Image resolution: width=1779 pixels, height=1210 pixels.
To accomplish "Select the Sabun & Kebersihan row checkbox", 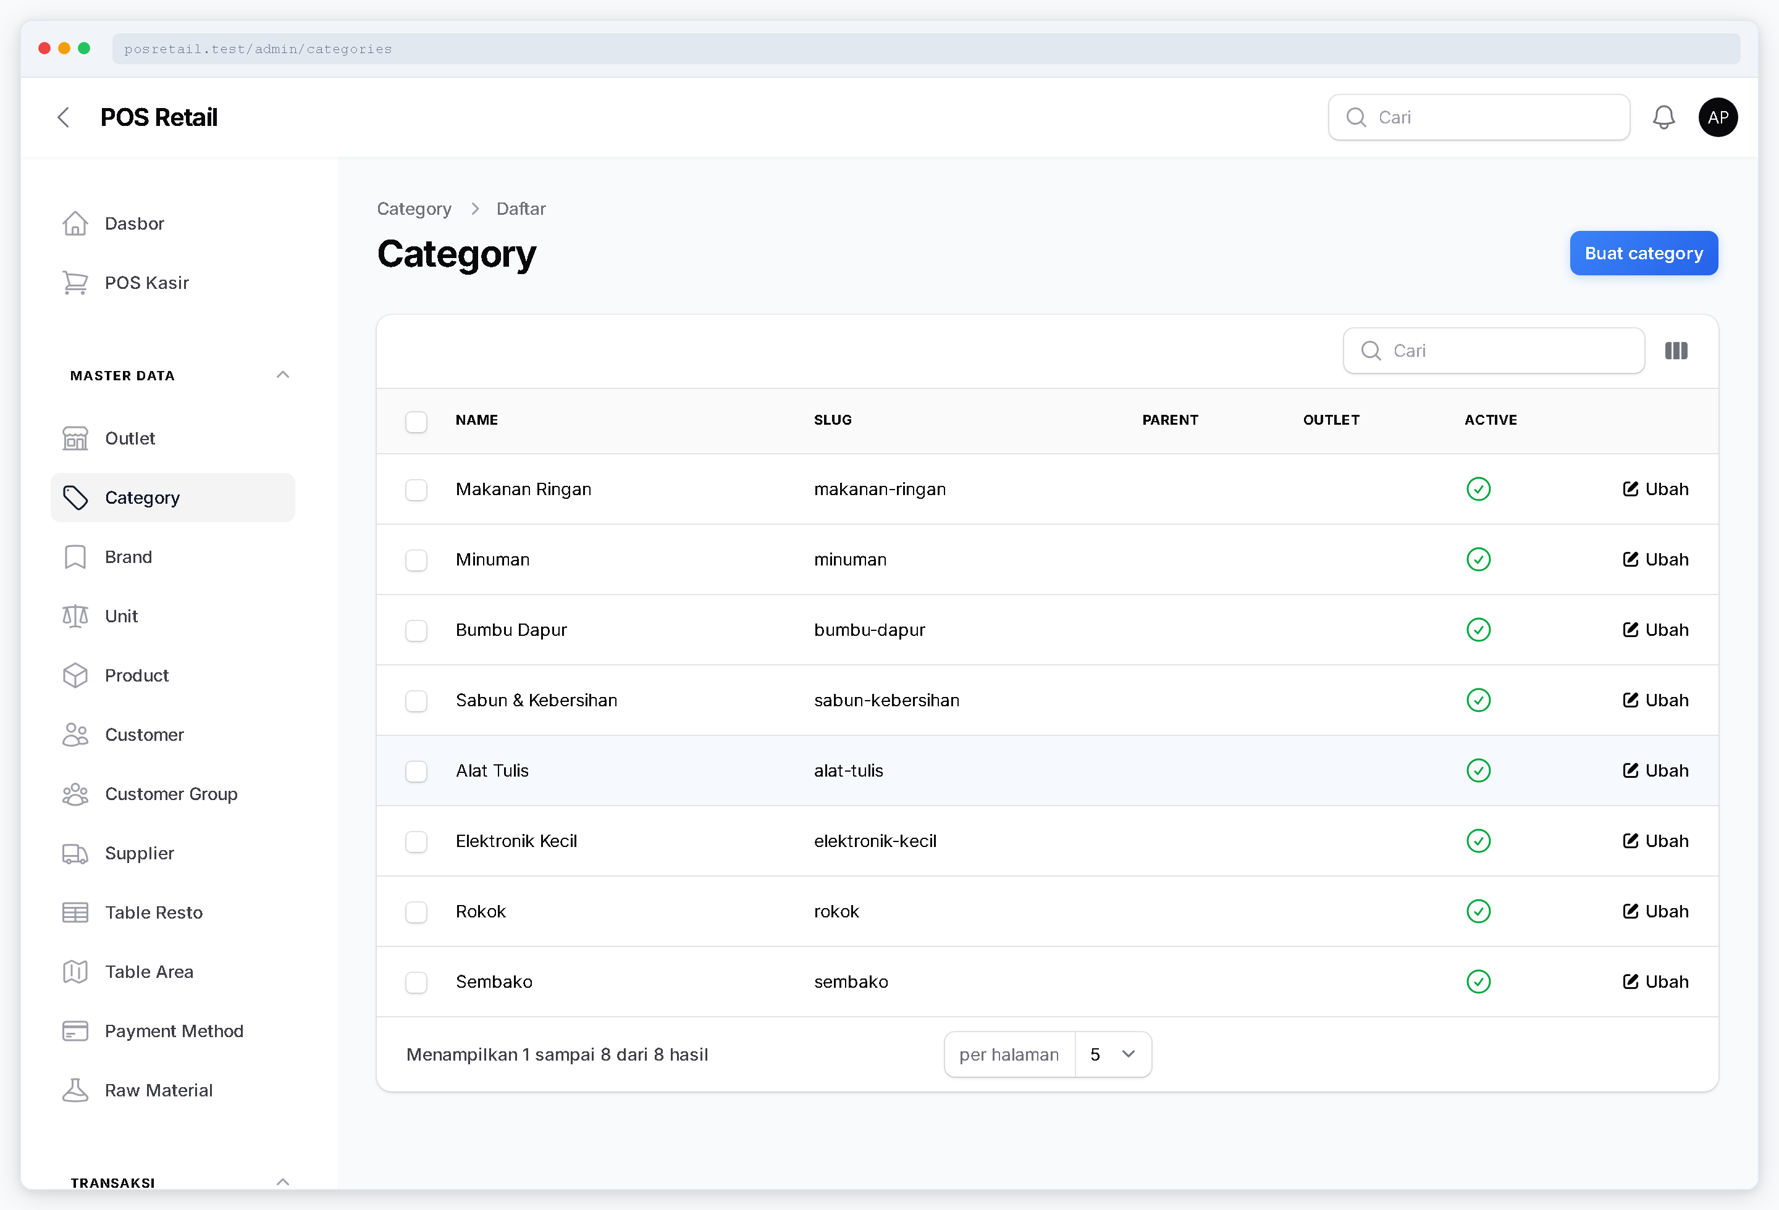I will pyautogui.click(x=416, y=701).
